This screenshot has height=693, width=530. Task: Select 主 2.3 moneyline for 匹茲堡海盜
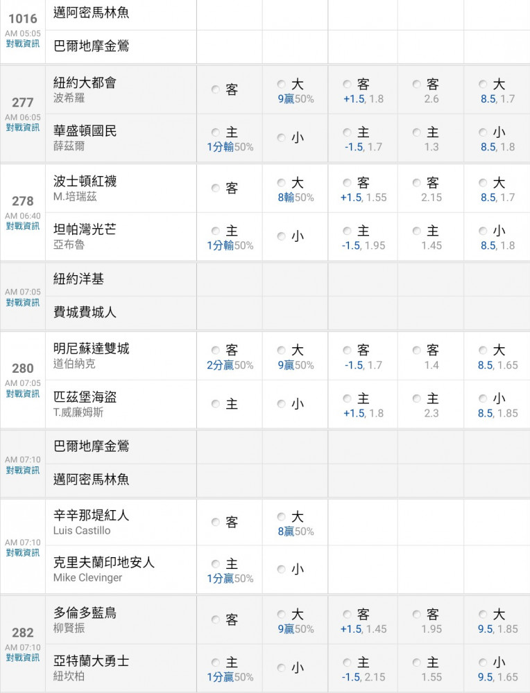pyautogui.click(x=416, y=398)
